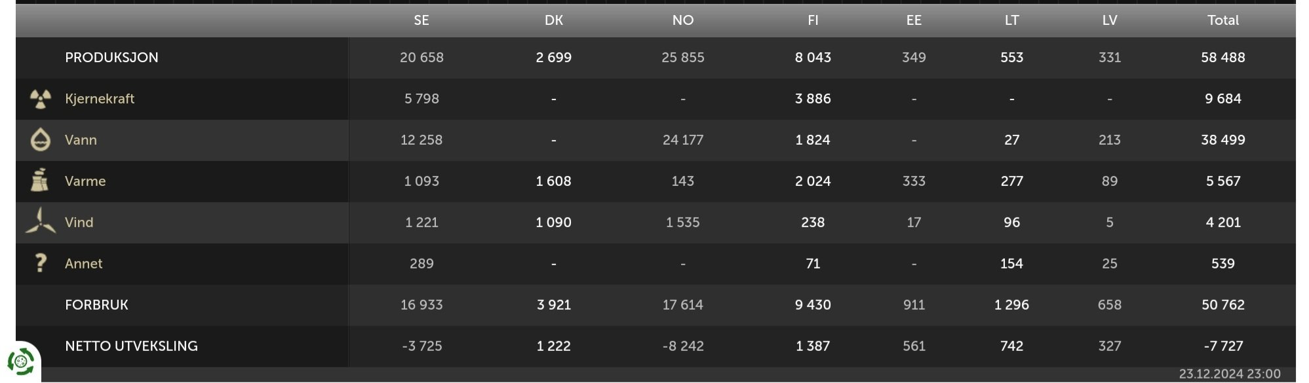Choose the FI column header

coord(813,20)
